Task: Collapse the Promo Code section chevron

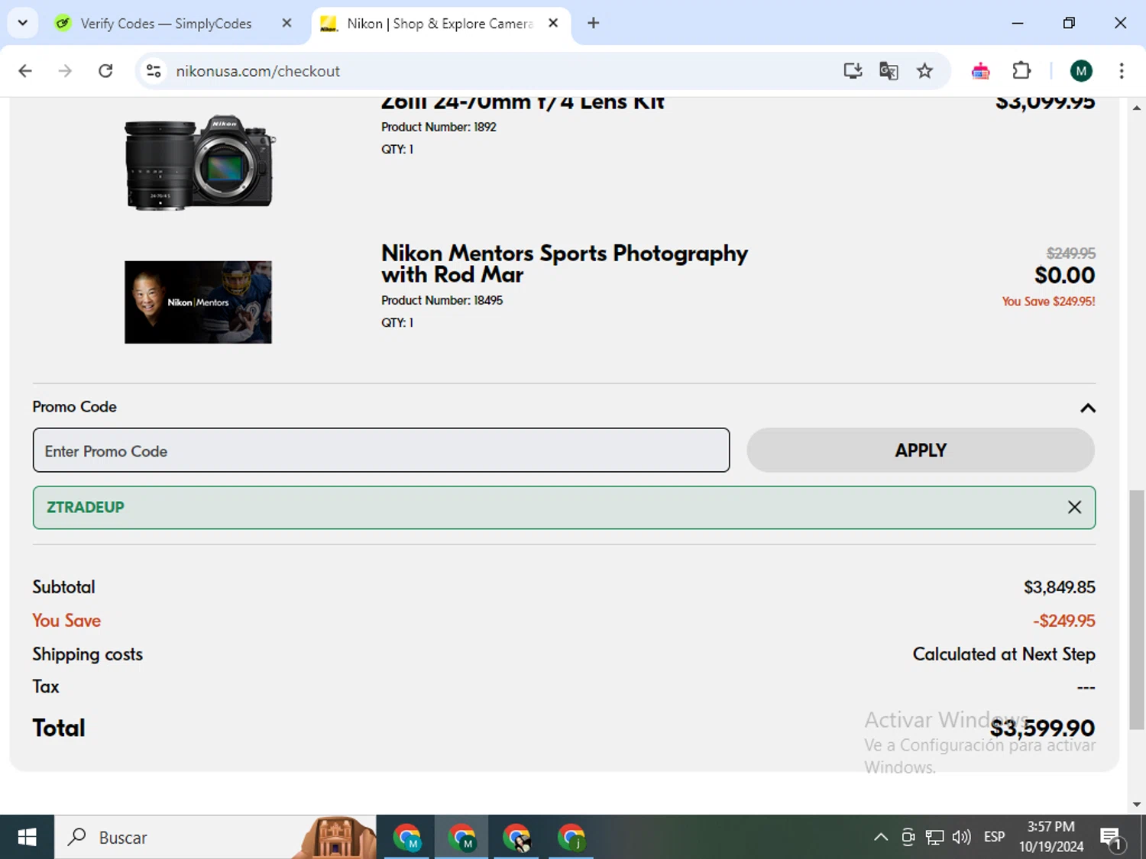Action: pyautogui.click(x=1087, y=408)
